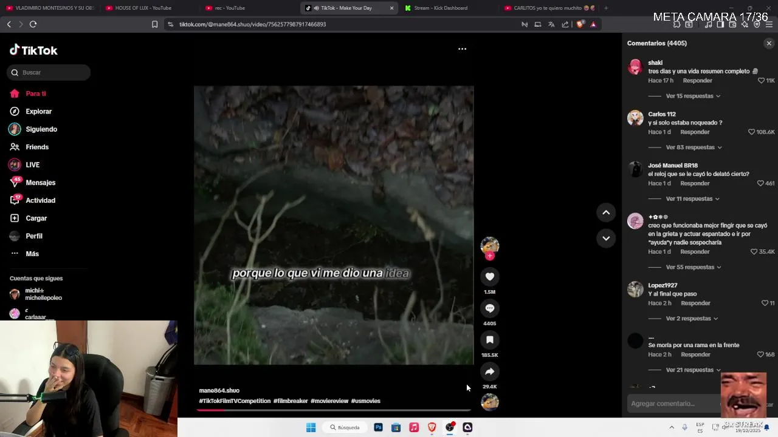Reply to shaki's comment with 'Responder'
Screen dimensions: 778x437
click(697, 81)
